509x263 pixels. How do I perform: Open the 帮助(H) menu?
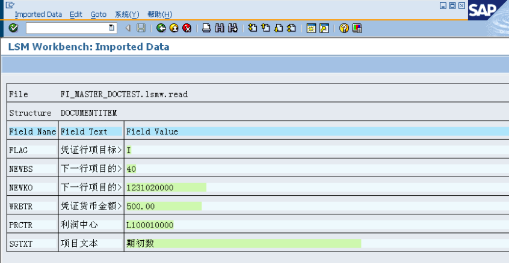pos(159,14)
